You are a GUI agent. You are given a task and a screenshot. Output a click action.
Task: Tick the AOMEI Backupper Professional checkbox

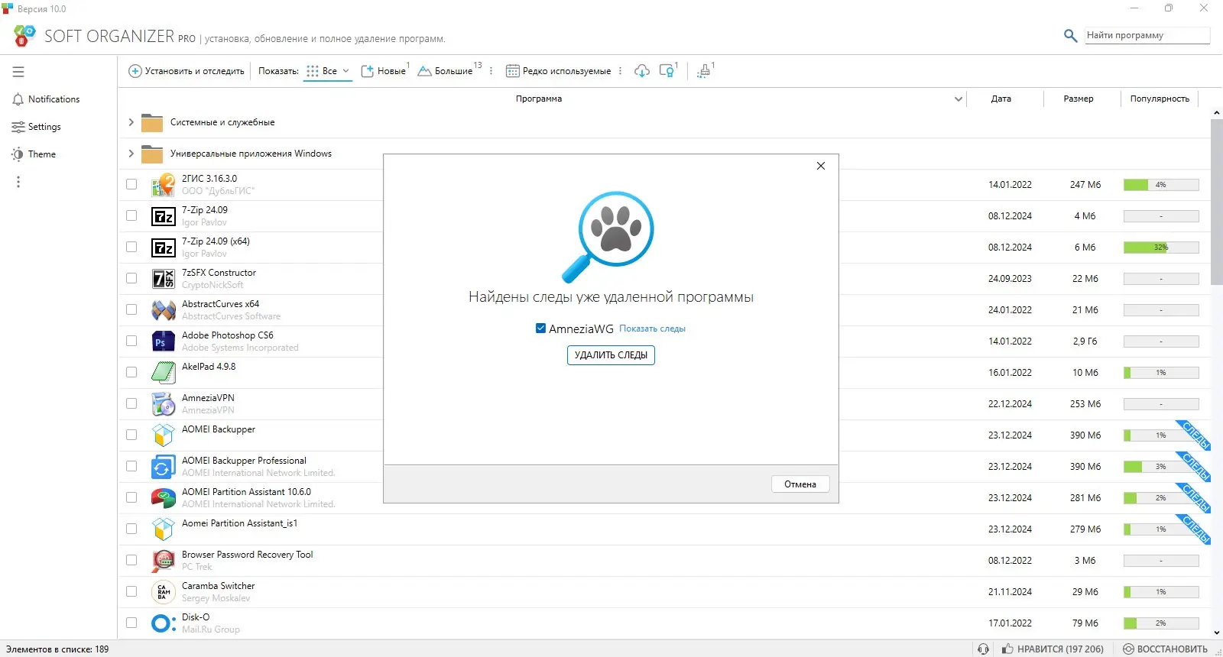pyautogui.click(x=131, y=466)
